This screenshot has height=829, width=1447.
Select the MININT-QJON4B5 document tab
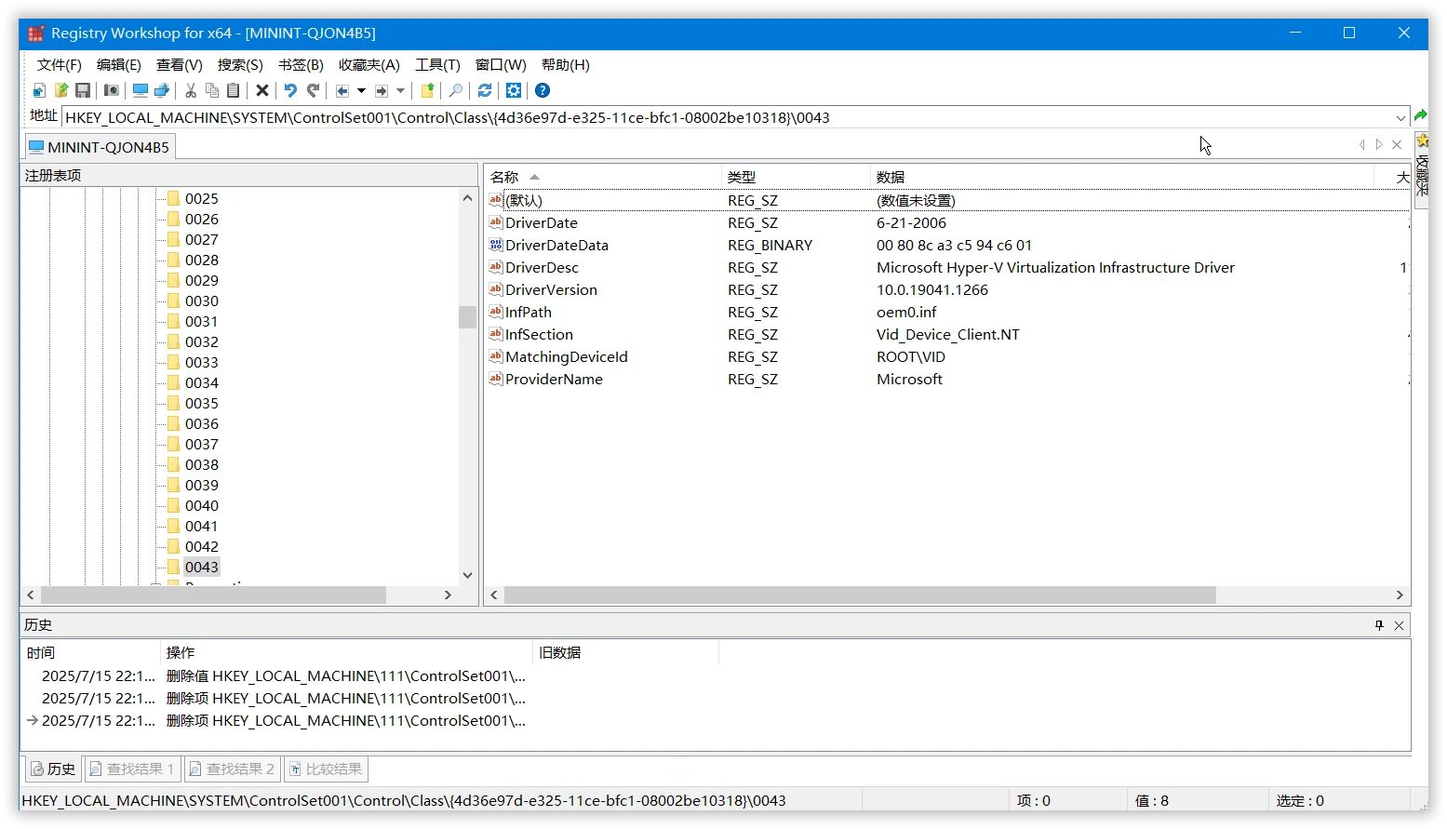(99, 147)
